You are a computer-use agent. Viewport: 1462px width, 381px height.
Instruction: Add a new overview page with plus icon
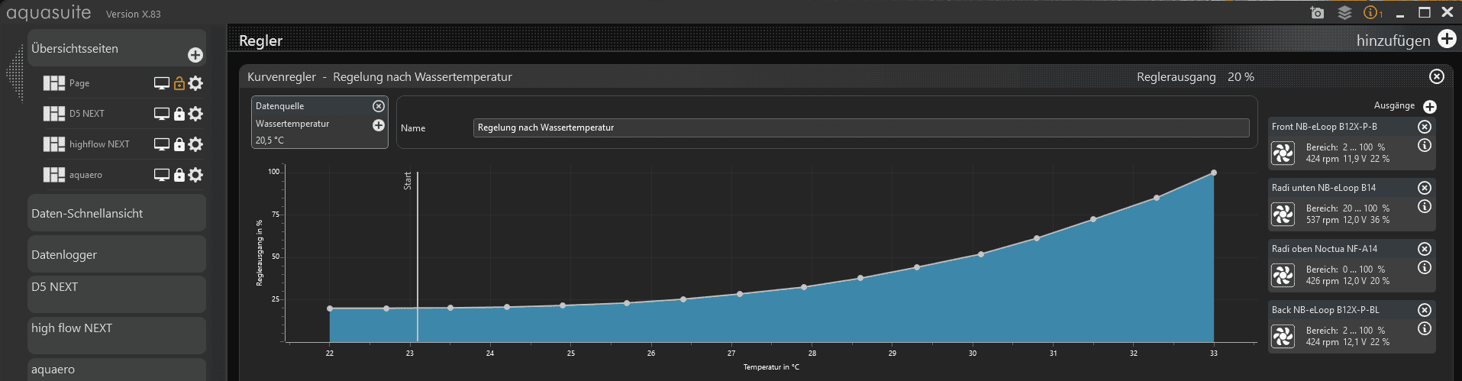coord(195,55)
